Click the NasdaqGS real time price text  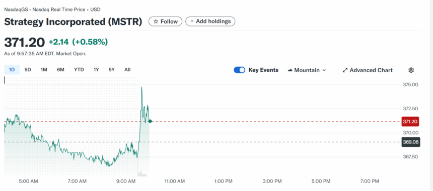pos(52,10)
